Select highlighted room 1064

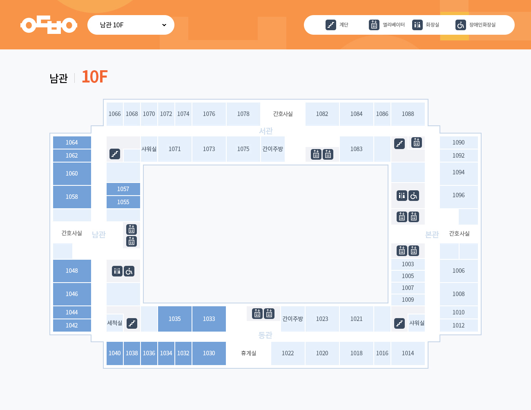pos(72,143)
